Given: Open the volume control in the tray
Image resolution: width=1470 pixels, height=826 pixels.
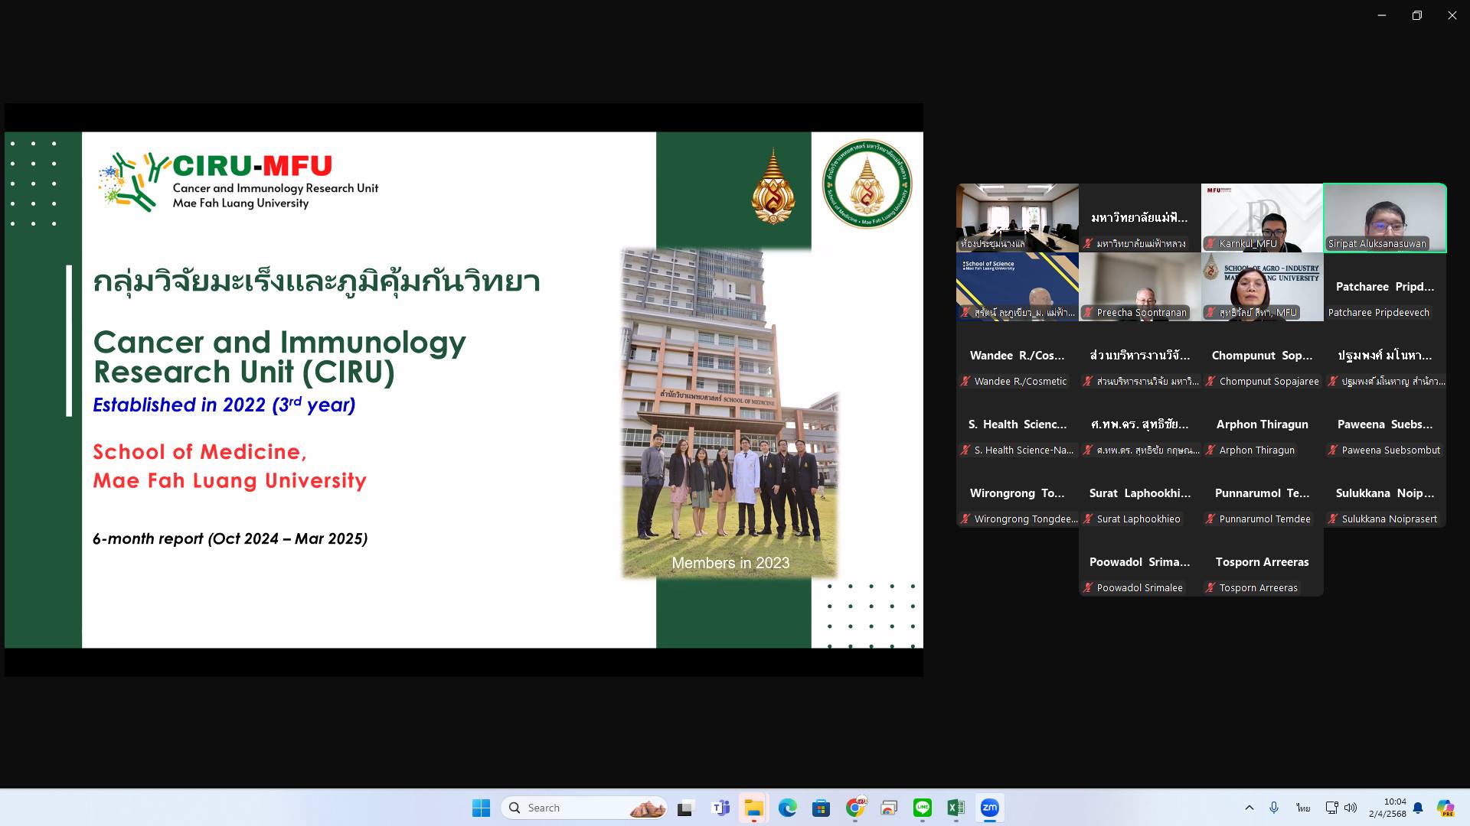Looking at the screenshot, I should tap(1351, 808).
